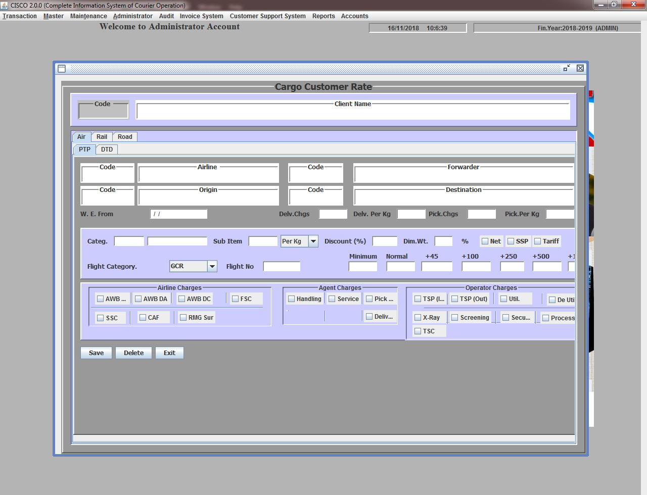Focus the Client Name field
This screenshot has height=495, width=647.
point(353,111)
